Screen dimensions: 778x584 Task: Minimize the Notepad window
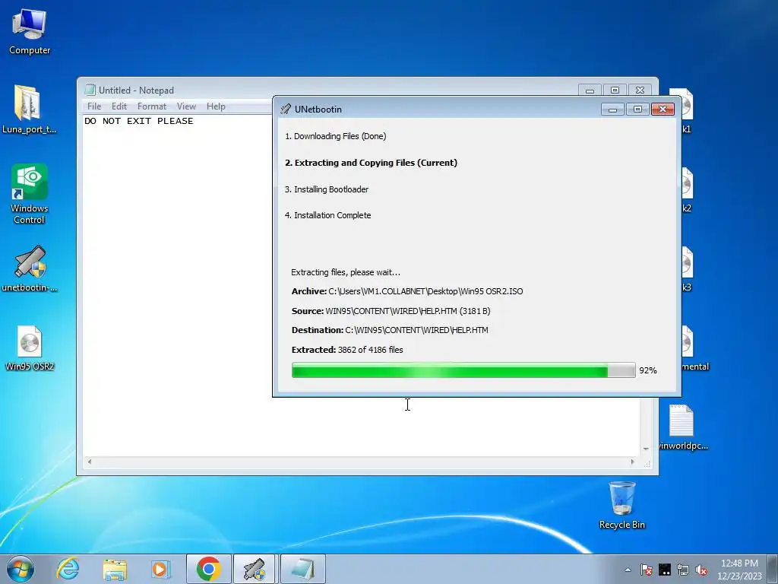590,90
